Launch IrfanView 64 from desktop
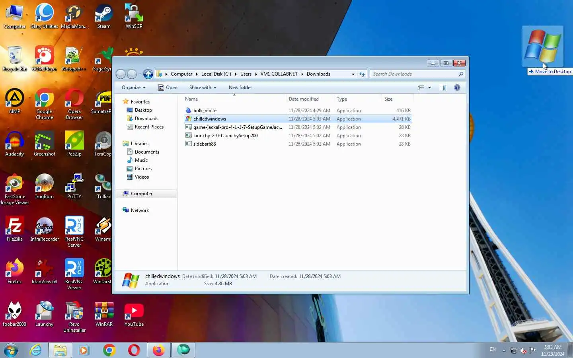573x358 pixels. click(x=44, y=272)
